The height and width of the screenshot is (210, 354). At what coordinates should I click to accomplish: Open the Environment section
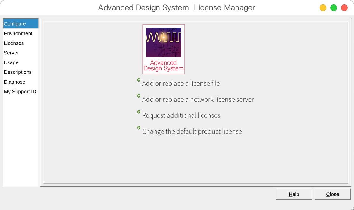tap(20, 33)
